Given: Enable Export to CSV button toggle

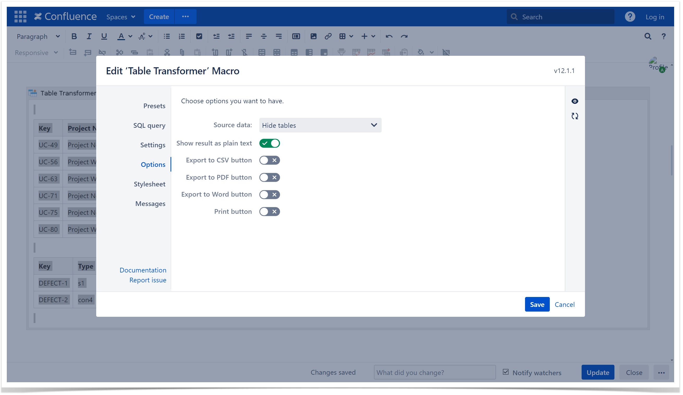Looking at the screenshot, I should (269, 160).
